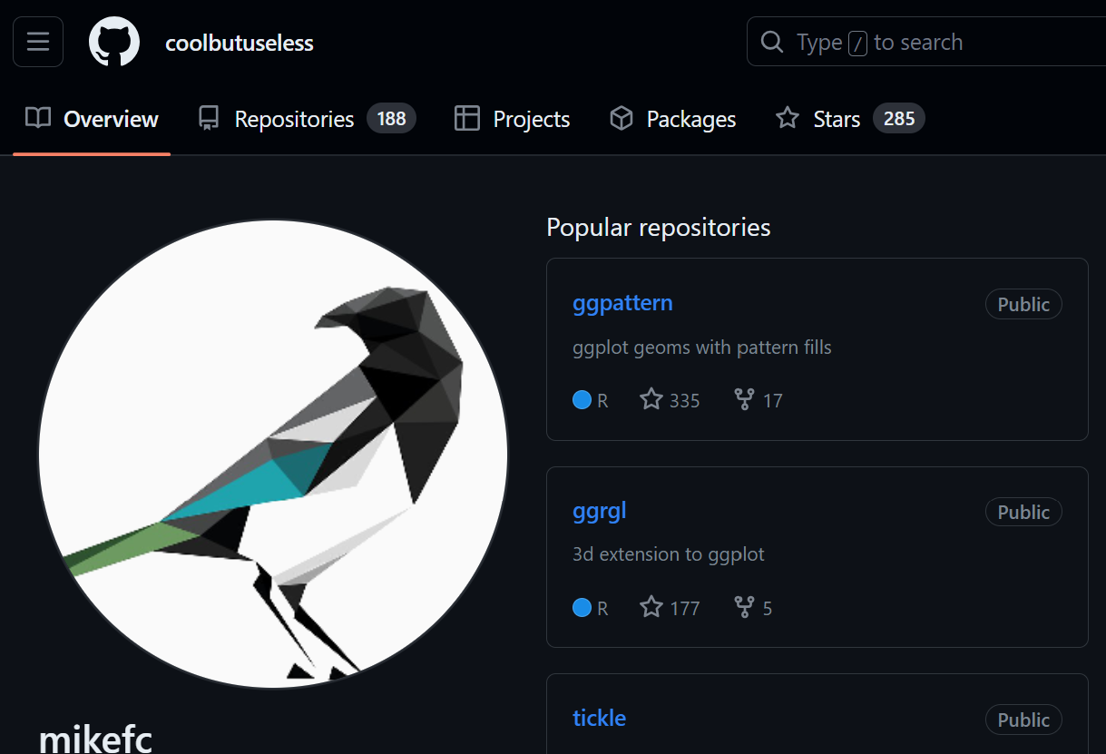Click the 'Type / to search' field
Viewport: 1106px width, 754px height.
coord(926,42)
